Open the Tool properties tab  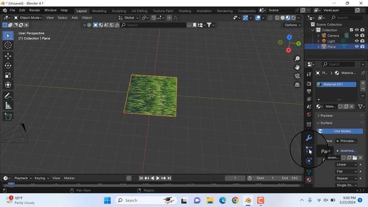[x=309, y=74]
